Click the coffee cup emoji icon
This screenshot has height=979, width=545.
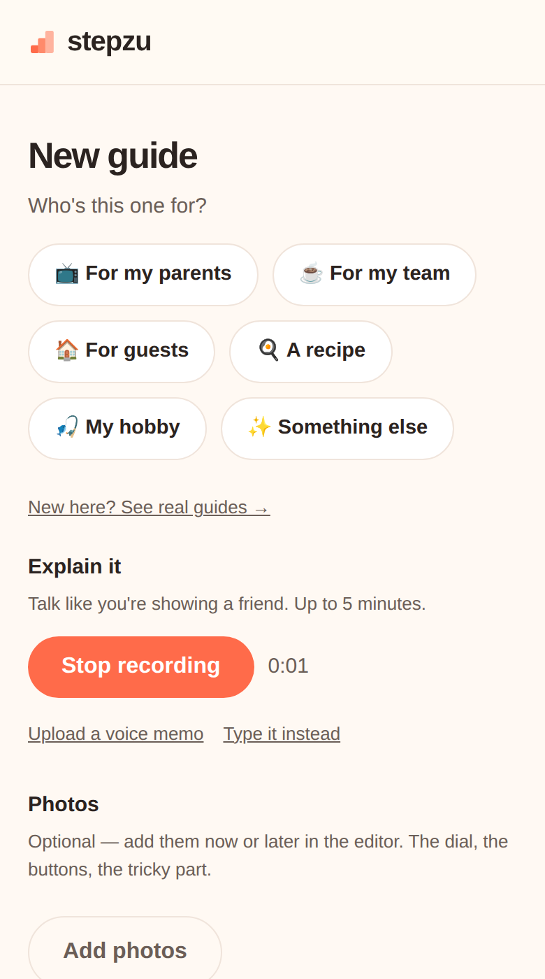[312, 273]
